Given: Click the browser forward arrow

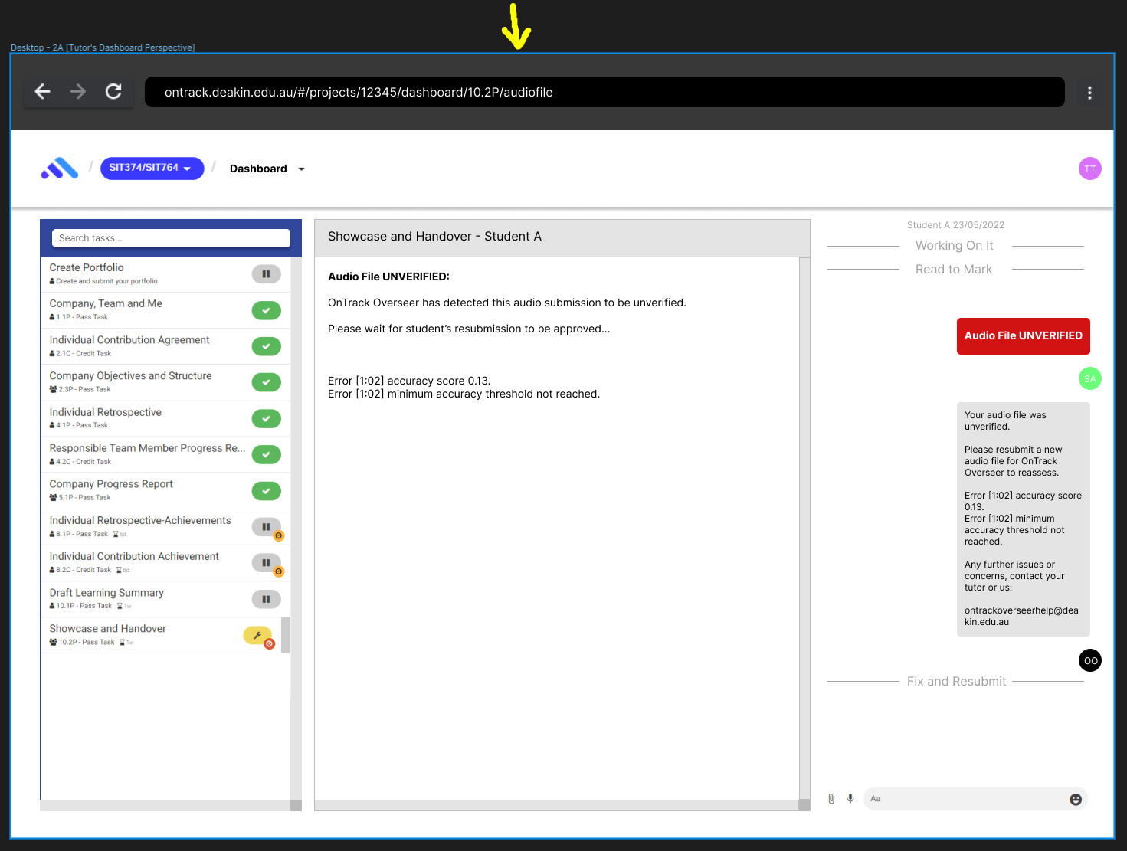Looking at the screenshot, I should coord(78,92).
